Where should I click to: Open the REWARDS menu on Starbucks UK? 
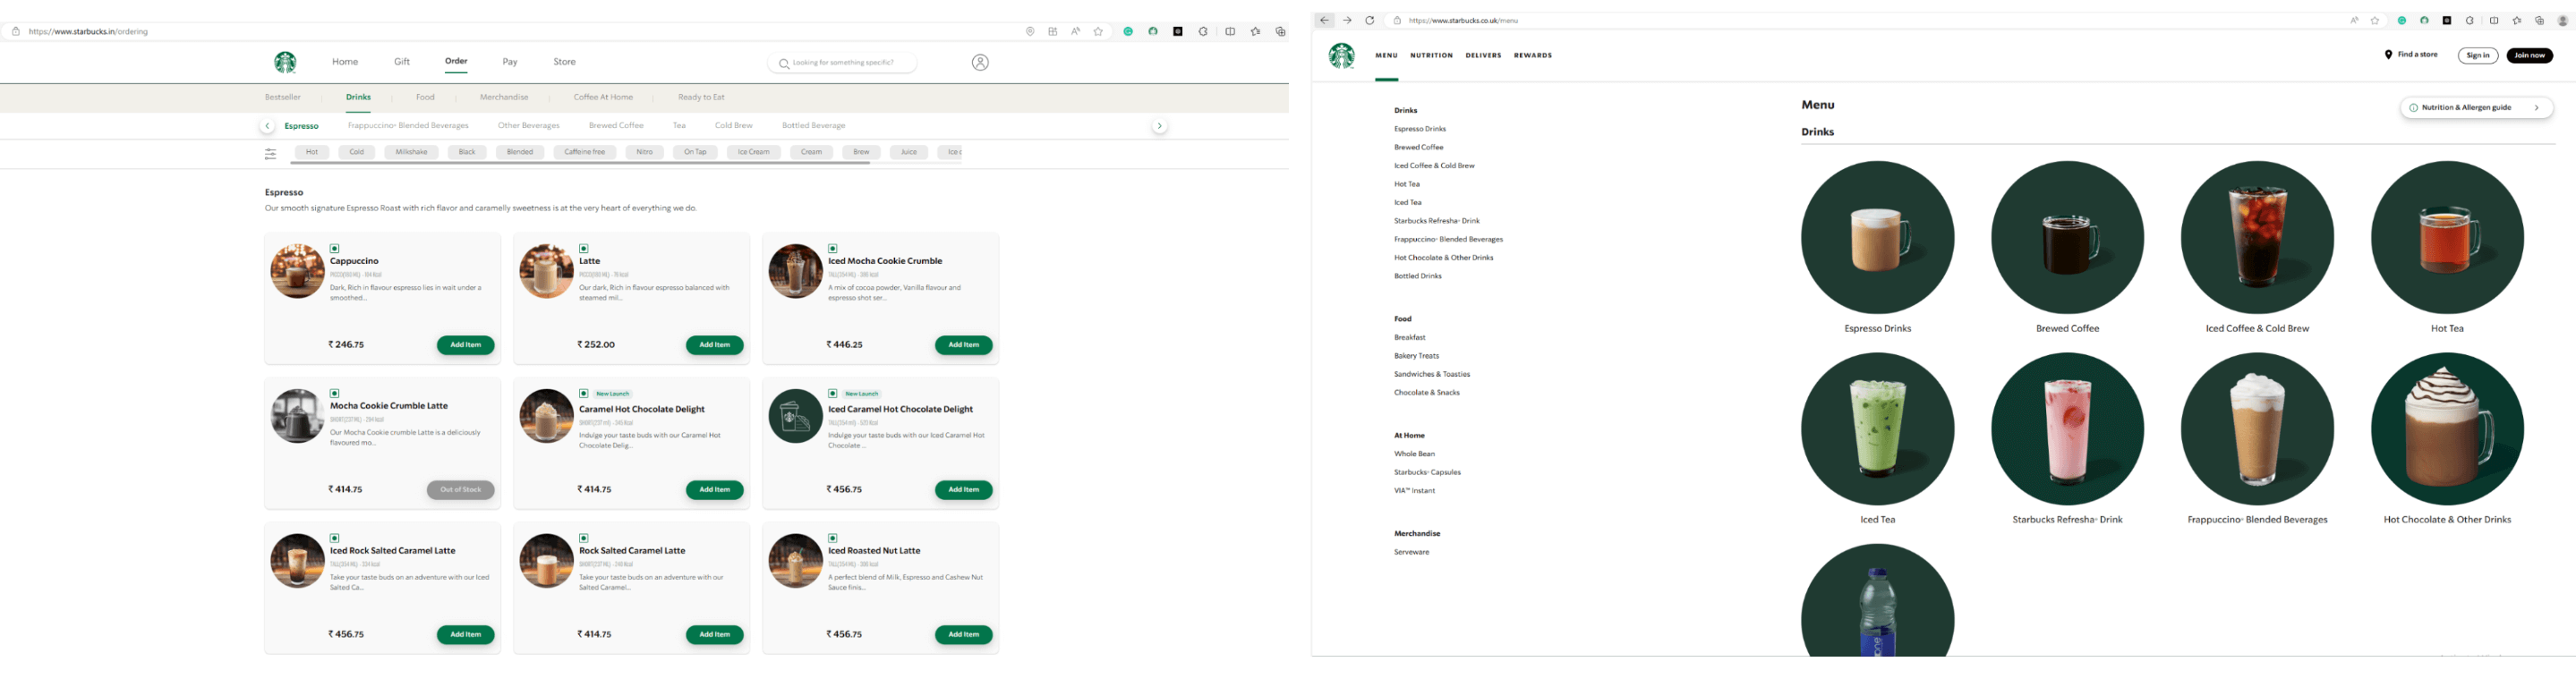[1533, 56]
